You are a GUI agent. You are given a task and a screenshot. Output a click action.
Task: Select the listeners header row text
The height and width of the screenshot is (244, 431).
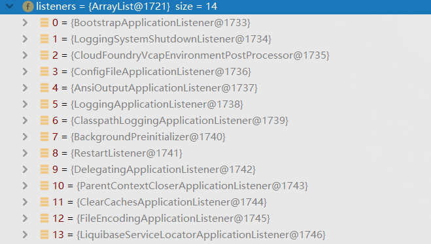point(127,7)
